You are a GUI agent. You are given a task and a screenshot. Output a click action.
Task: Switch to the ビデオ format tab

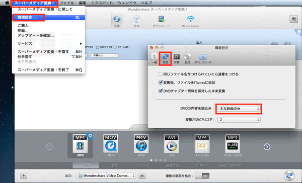click(86, 165)
